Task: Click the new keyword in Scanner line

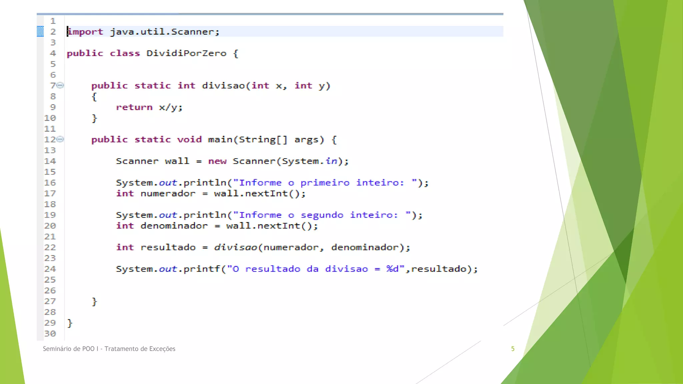Action: click(217, 161)
